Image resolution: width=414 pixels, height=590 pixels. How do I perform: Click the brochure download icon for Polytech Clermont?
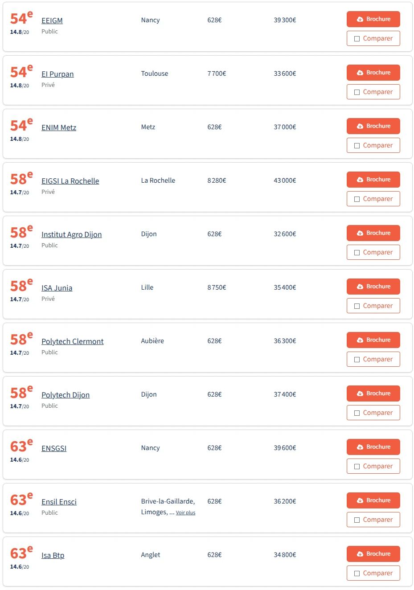point(360,340)
